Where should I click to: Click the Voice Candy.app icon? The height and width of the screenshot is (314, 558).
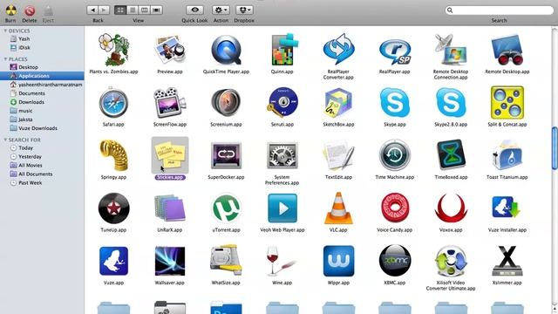point(395,208)
